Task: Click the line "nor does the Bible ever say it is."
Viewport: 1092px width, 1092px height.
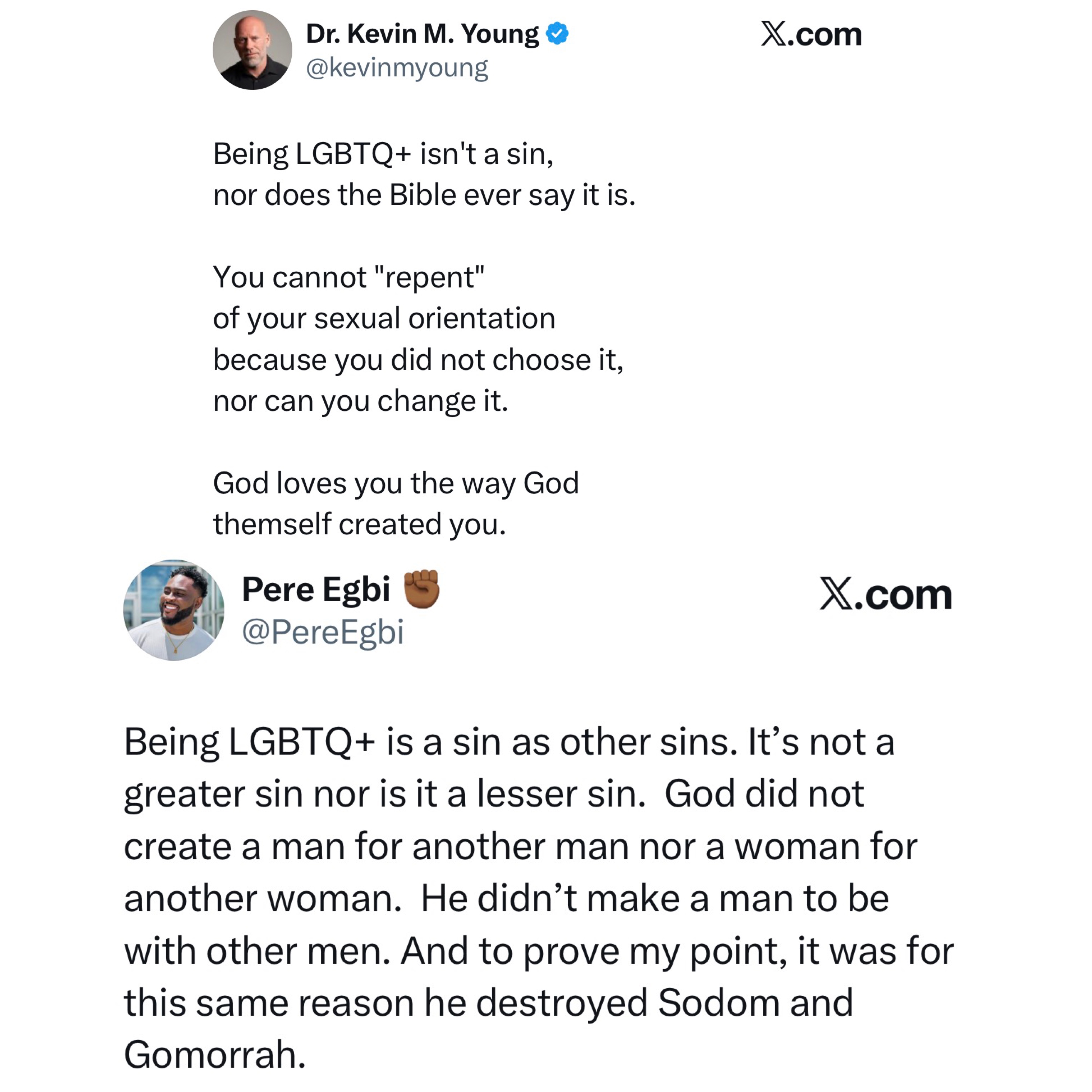Action: pyautogui.click(x=424, y=195)
